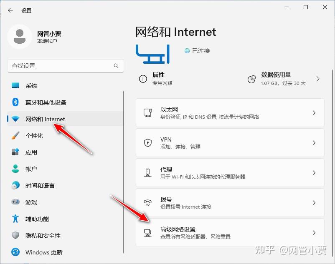
Task: Go back using the arrow button
Action: [x=10, y=10]
